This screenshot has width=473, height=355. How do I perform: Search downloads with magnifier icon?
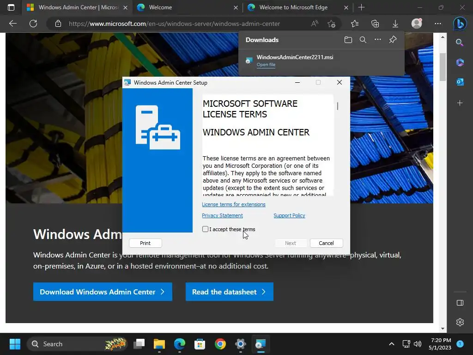(363, 40)
